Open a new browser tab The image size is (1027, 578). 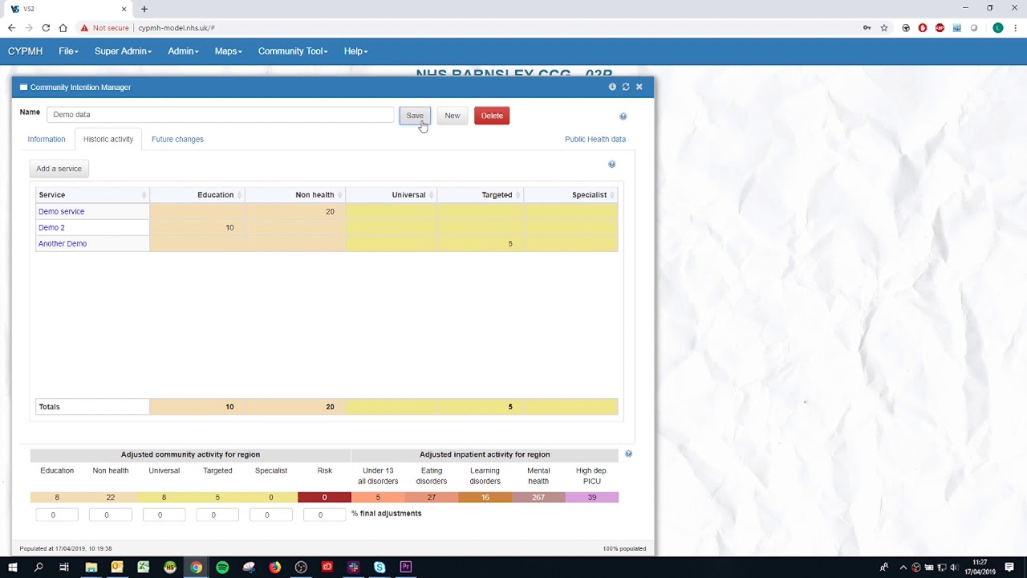(144, 9)
